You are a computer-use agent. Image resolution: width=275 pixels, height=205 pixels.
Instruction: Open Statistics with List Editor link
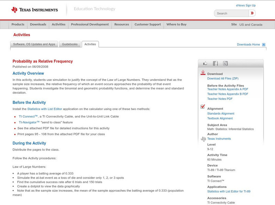pyautogui.click(x=45, y=109)
